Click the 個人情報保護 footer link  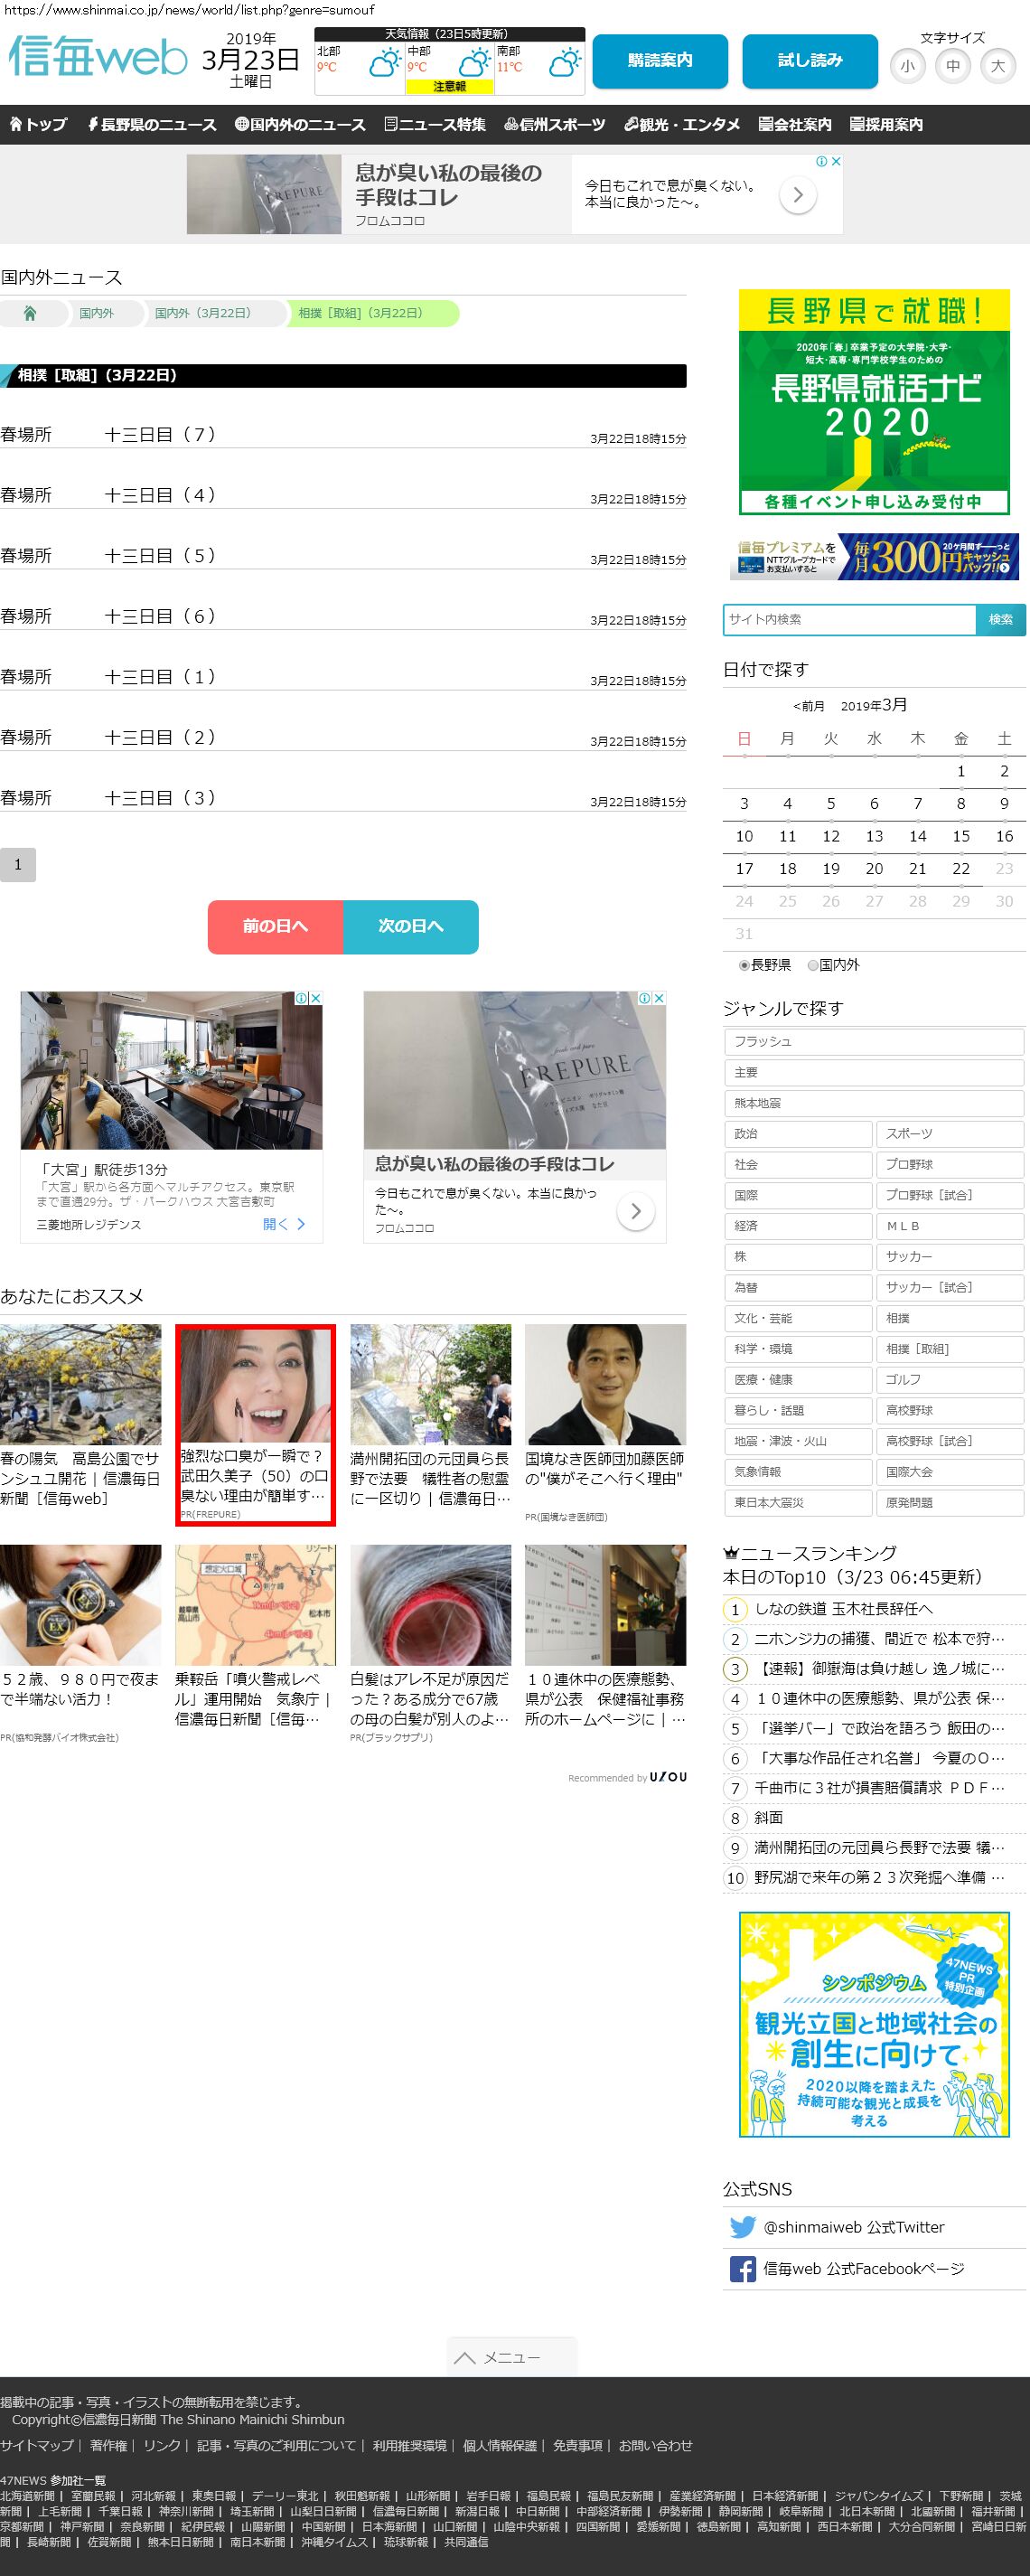coord(500,2445)
